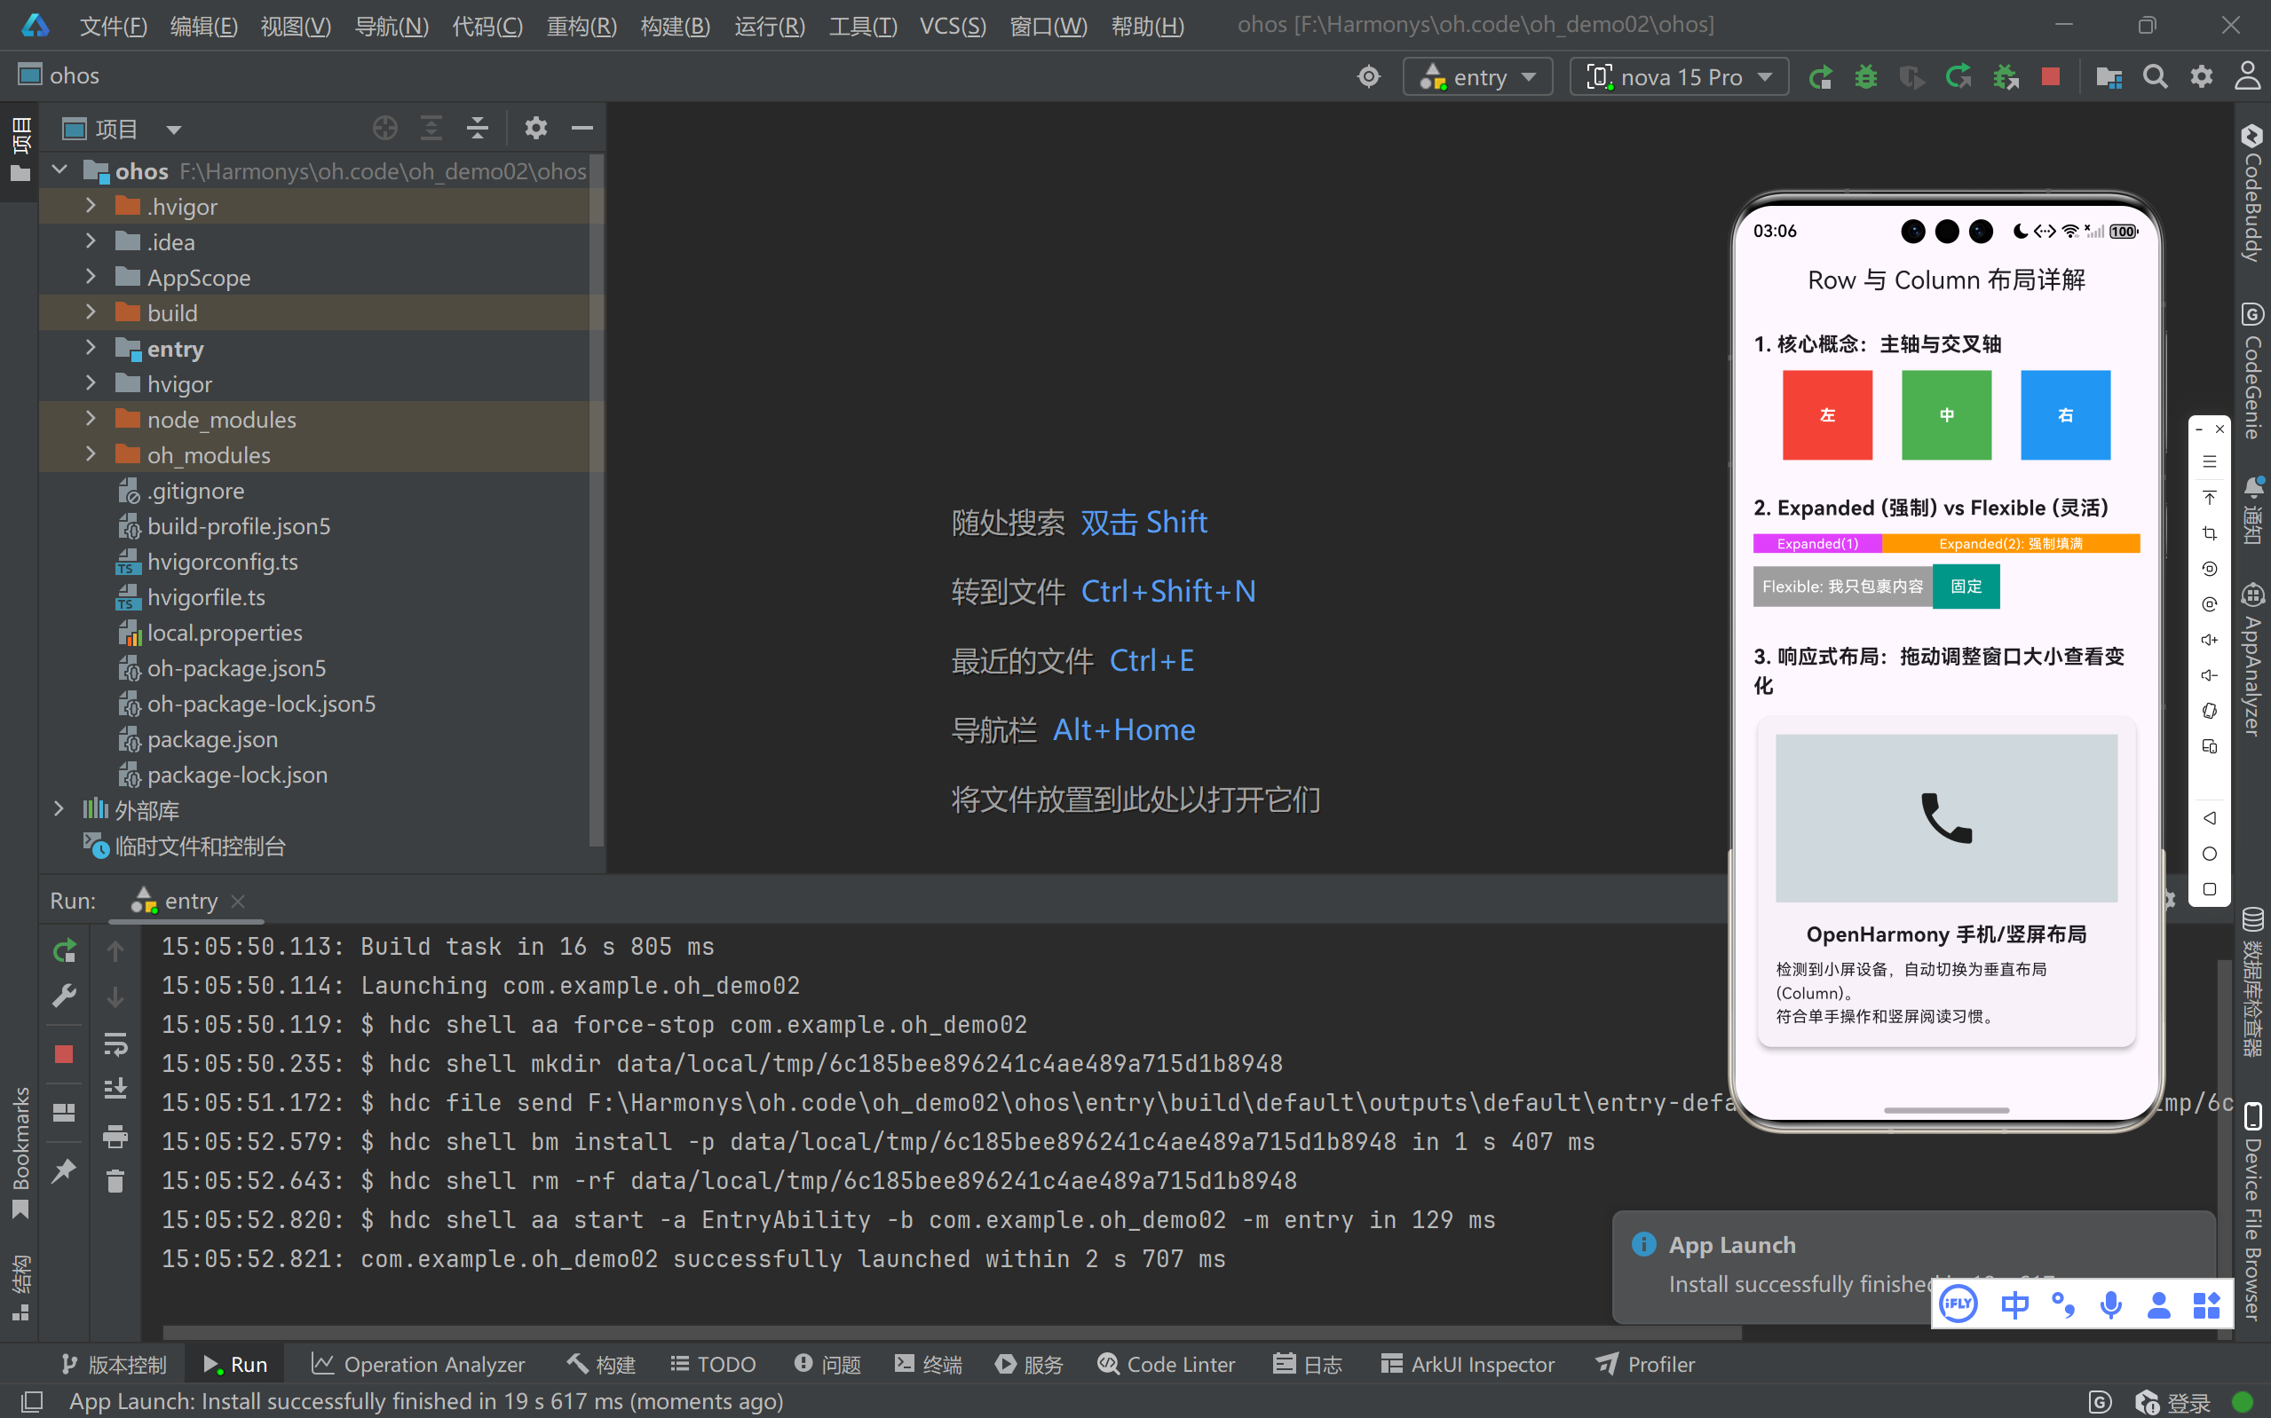Viewport: 2271px width, 1418px height.
Task: Click the blue 右 square in device preview
Action: (x=2065, y=414)
